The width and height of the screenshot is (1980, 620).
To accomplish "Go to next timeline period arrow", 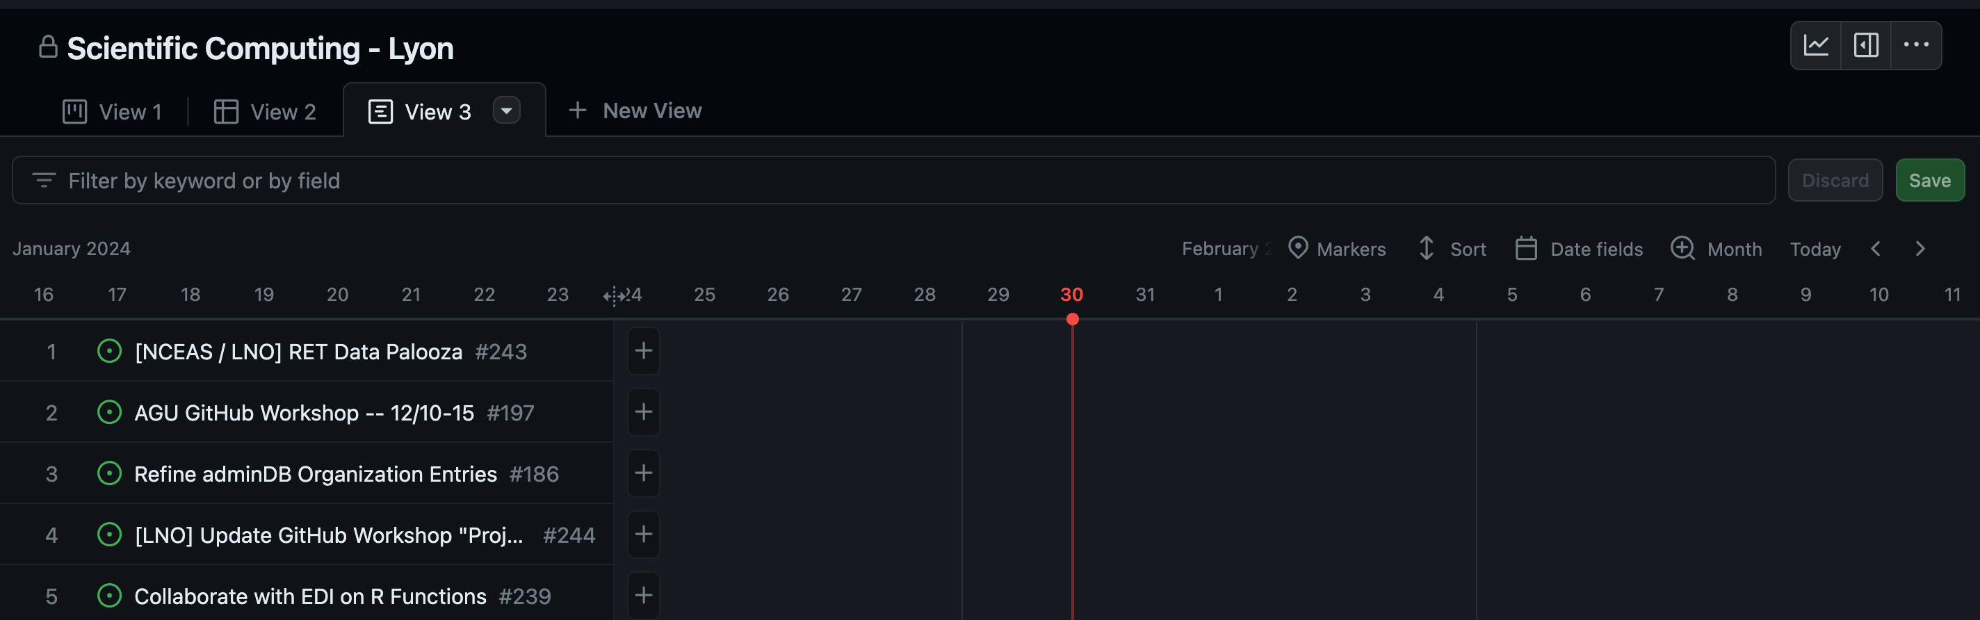I will coord(1920,249).
